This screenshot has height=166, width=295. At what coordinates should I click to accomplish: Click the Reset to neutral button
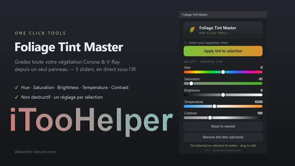(223, 126)
